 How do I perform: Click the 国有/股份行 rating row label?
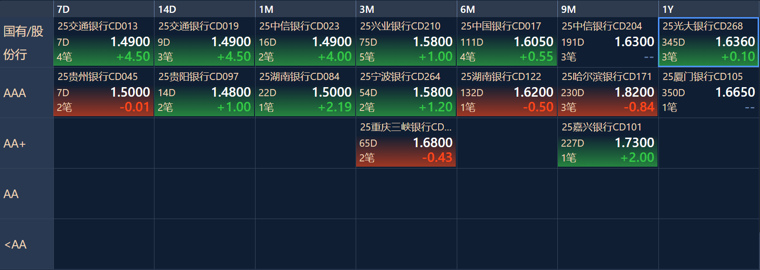(27, 42)
